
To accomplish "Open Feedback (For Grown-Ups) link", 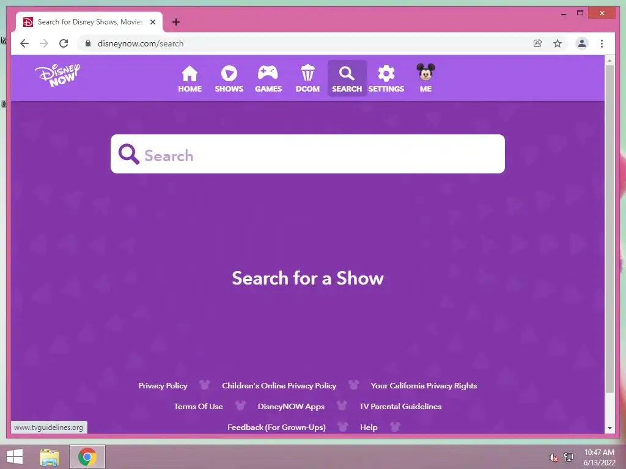I will click(x=277, y=427).
